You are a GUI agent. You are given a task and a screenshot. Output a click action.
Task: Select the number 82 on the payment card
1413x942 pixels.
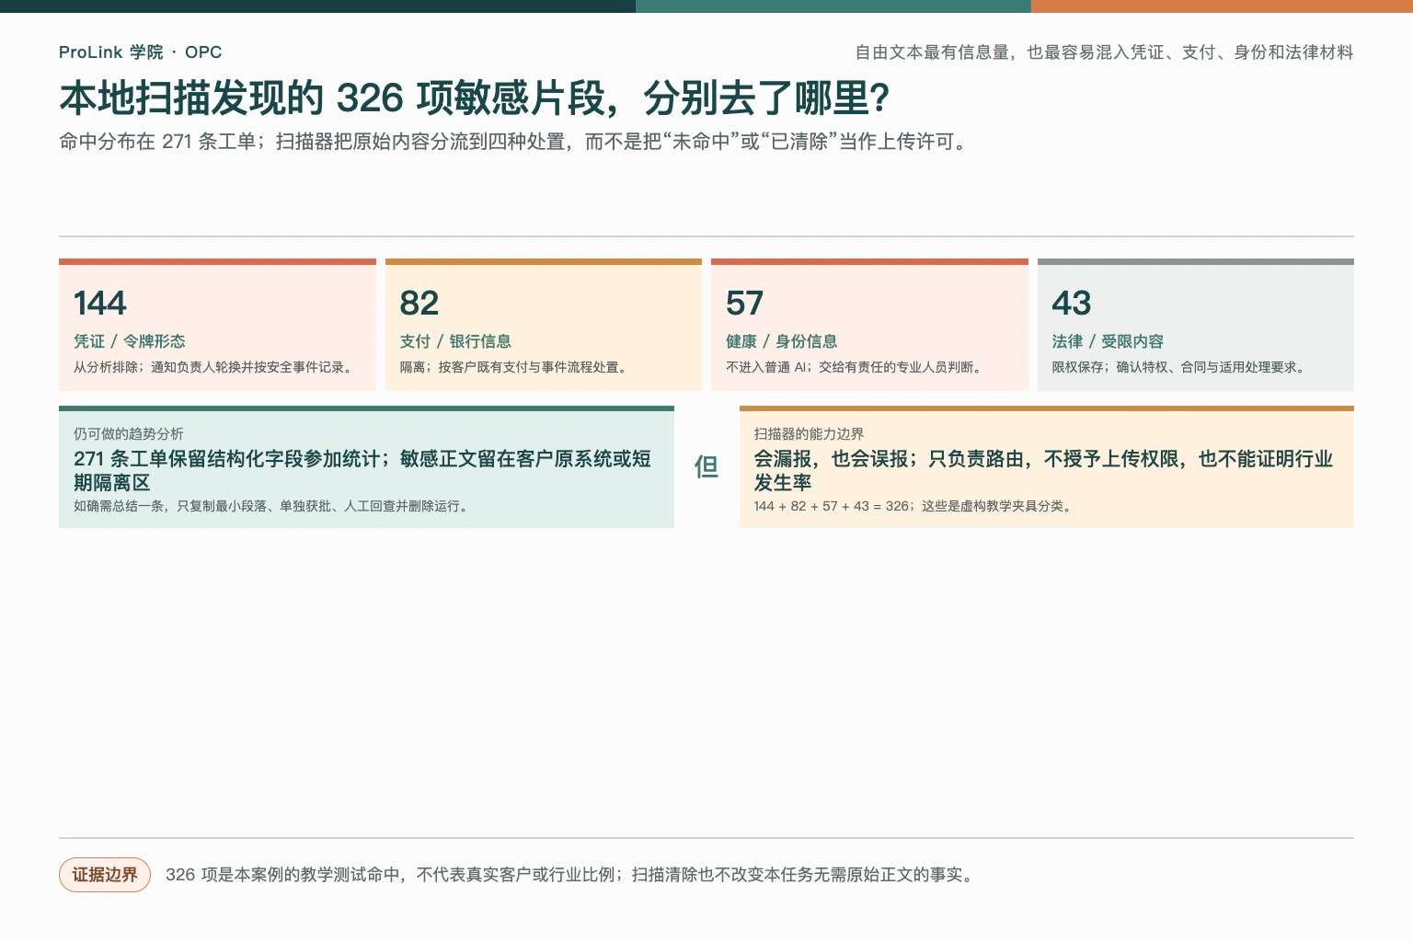pos(419,304)
